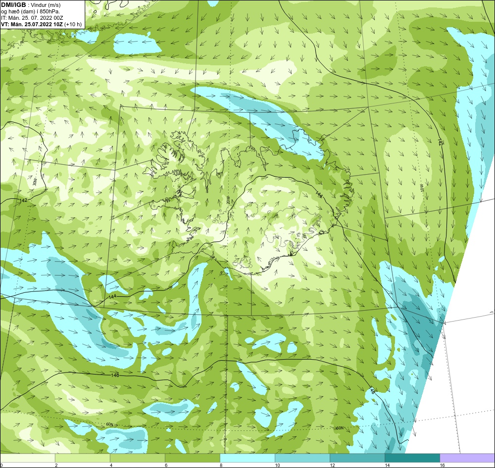Screen dimensions: 495x468
Task: Click the '142' contour label near 30W
Action: [x=23, y=200]
